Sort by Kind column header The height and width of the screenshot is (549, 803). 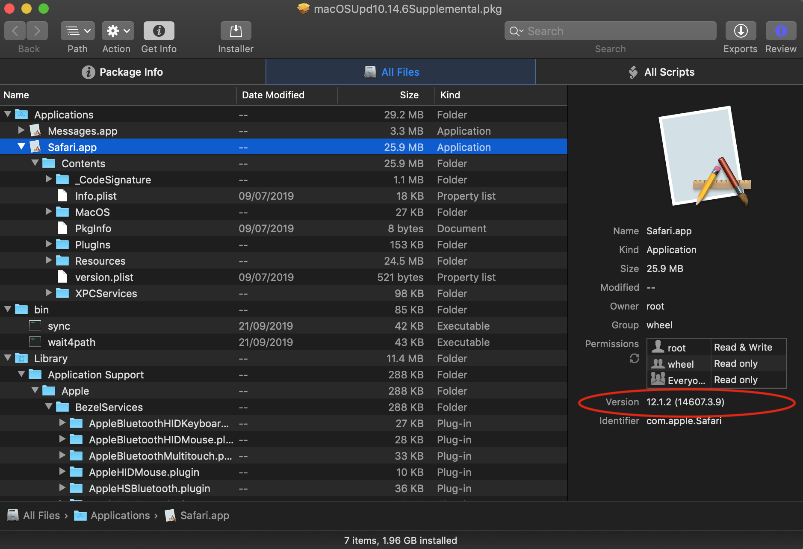click(501, 95)
